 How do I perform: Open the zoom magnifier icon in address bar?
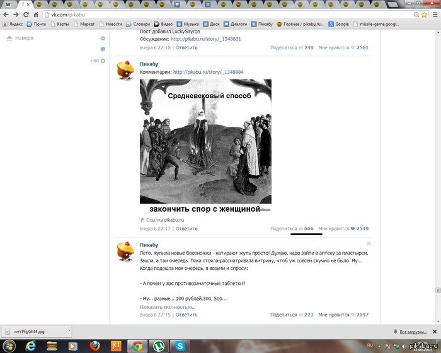(x=416, y=14)
